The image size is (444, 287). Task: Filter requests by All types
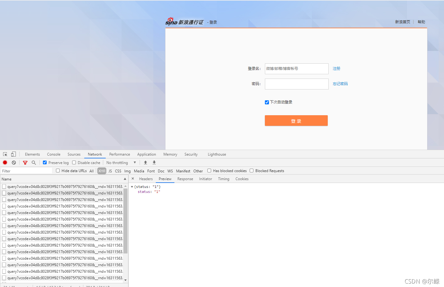[x=91, y=171]
